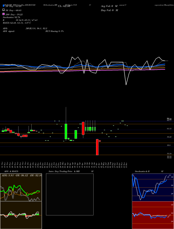Click the 'Stochastics & R SI' panel title
The image size is (174, 229).
tap(149, 171)
